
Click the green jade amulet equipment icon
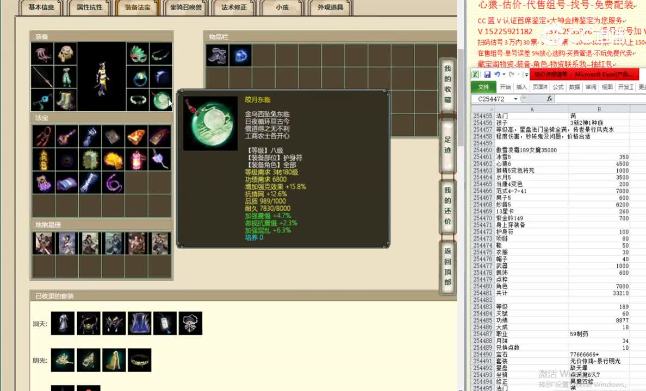pyautogui.click(x=160, y=100)
